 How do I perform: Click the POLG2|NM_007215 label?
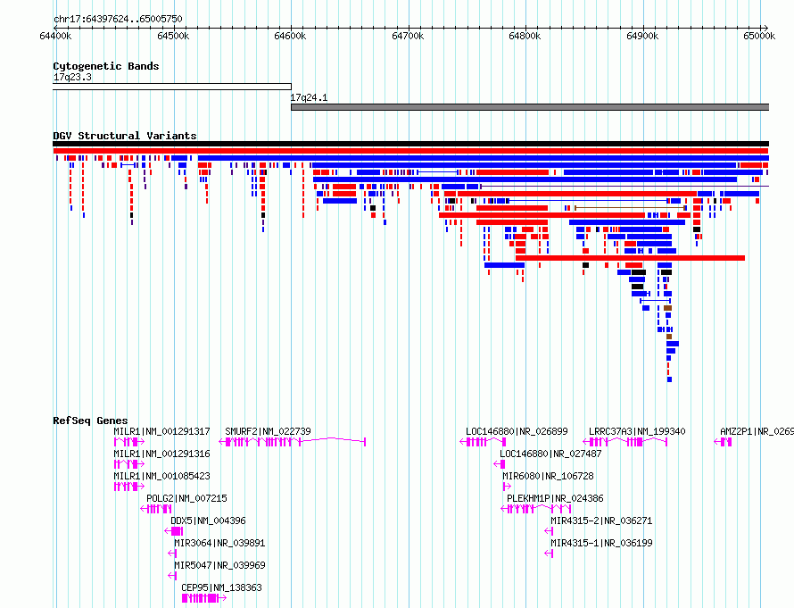pos(186,498)
